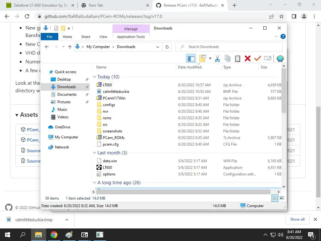
Task: Switch to details view layout button
Action: click(275, 198)
